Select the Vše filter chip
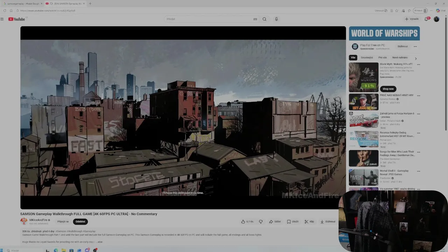The width and height of the screenshot is (448, 252). coord(353,57)
